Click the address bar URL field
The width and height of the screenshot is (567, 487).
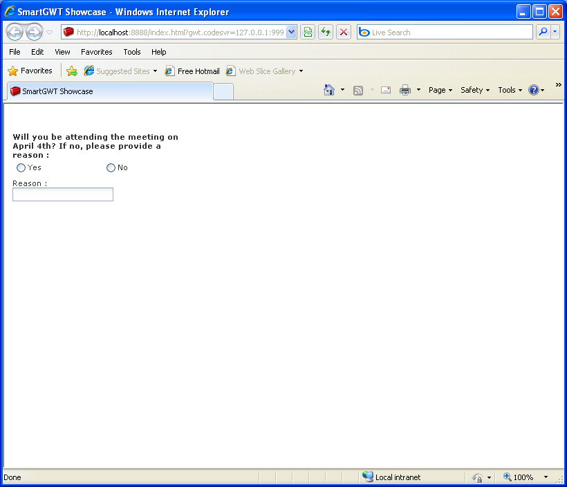click(174, 33)
